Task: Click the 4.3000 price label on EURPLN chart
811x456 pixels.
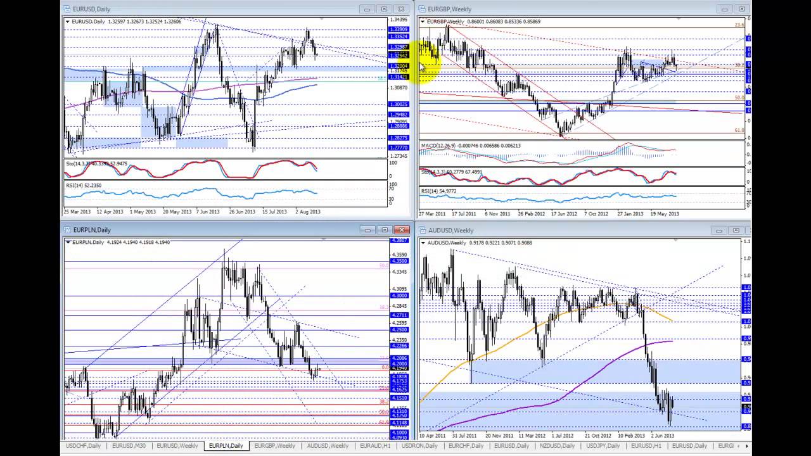Action: coord(400,296)
